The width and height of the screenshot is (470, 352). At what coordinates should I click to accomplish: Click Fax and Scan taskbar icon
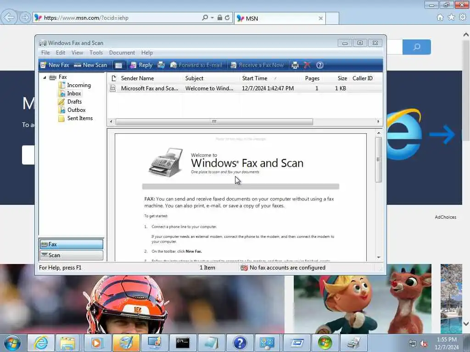pos(354,343)
